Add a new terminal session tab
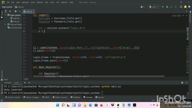 coord(25,83)
